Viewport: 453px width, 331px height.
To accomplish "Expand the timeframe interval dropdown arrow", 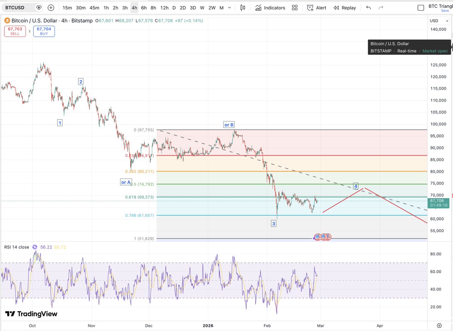I will pyautogui.click(x=230, y=8).
